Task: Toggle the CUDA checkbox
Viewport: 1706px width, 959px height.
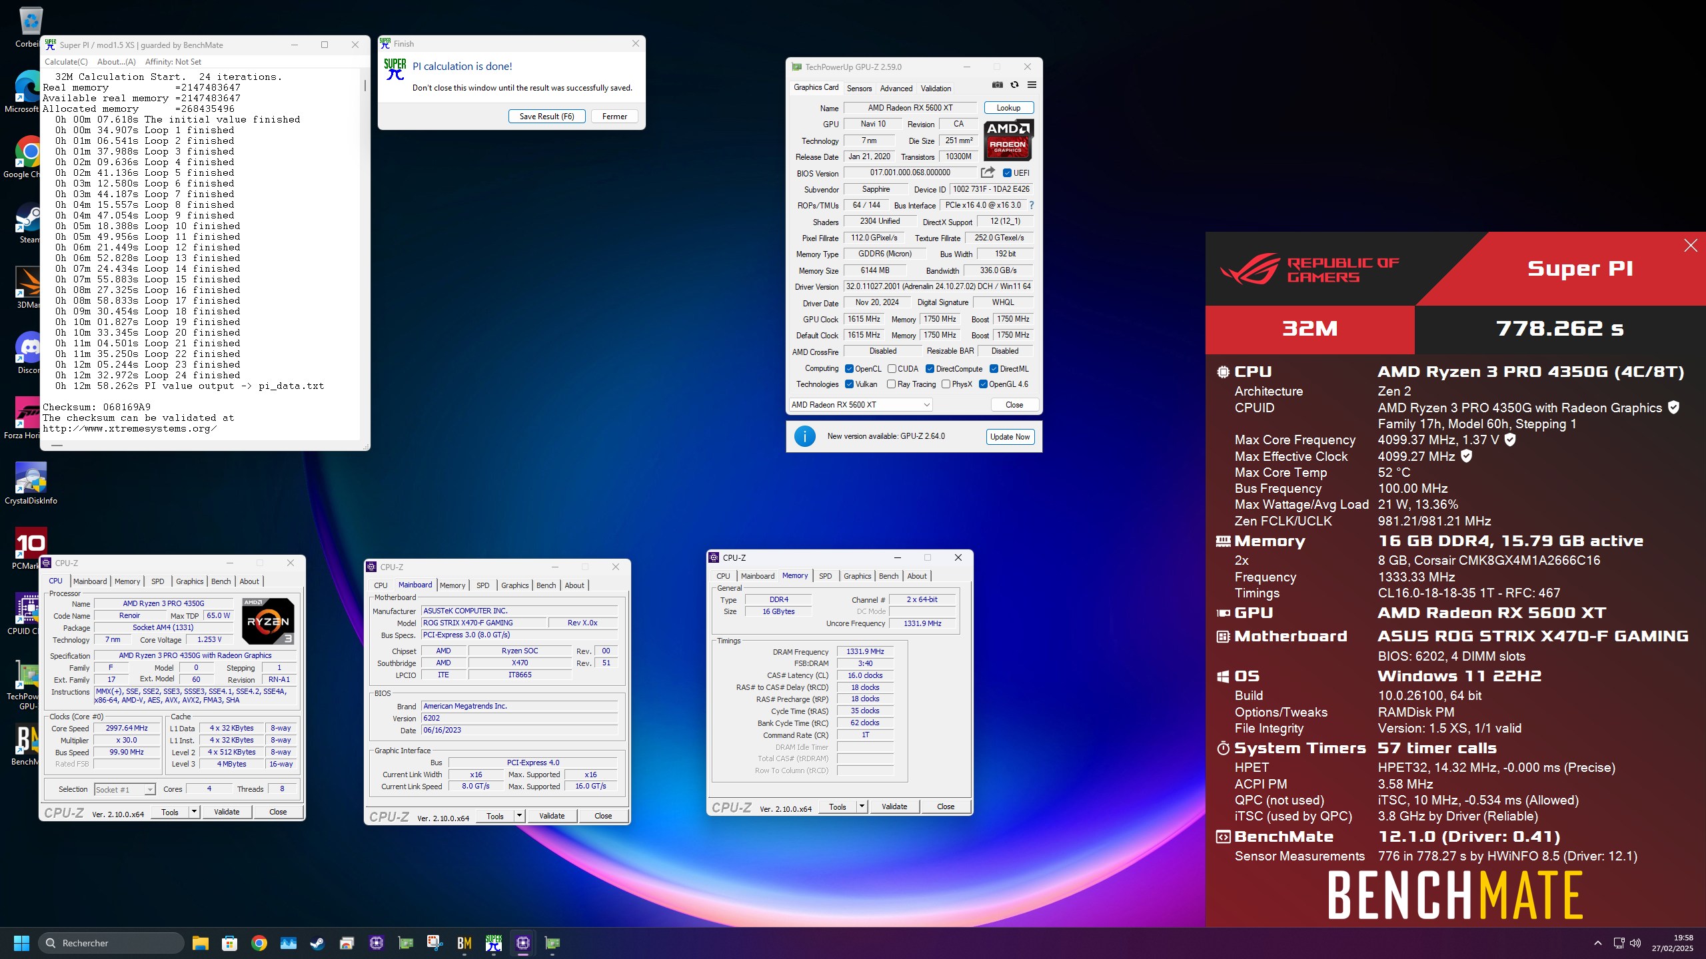Action: coord(892,369)
